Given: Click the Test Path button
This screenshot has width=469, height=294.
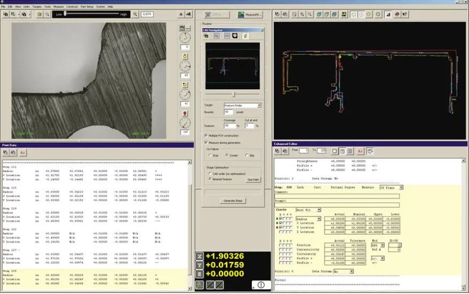Looking at the screenshot, I should coord(253,180).
